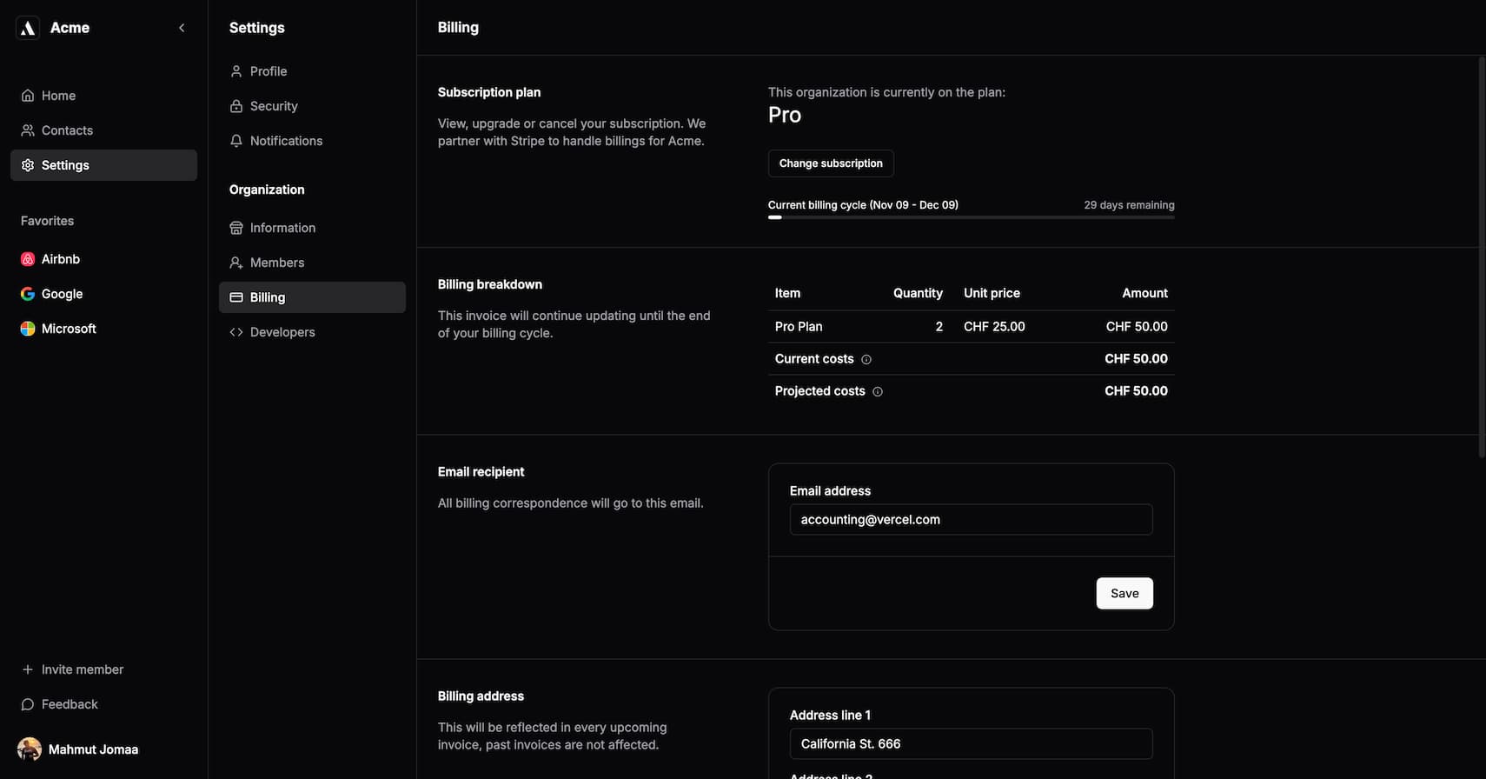1486x779 pixels.
Task: Open the Microsoft favorite icon
Action: pos(28,329)
